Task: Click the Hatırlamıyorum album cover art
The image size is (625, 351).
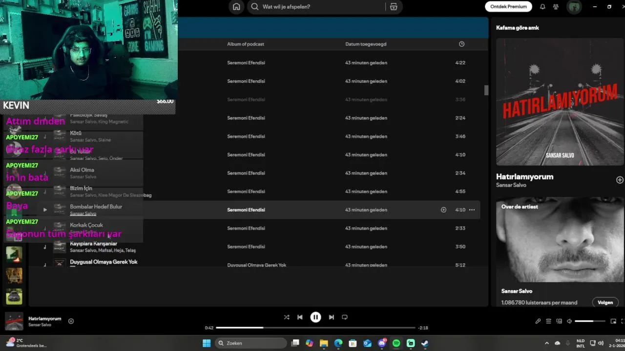Action: tap(560, 102)
